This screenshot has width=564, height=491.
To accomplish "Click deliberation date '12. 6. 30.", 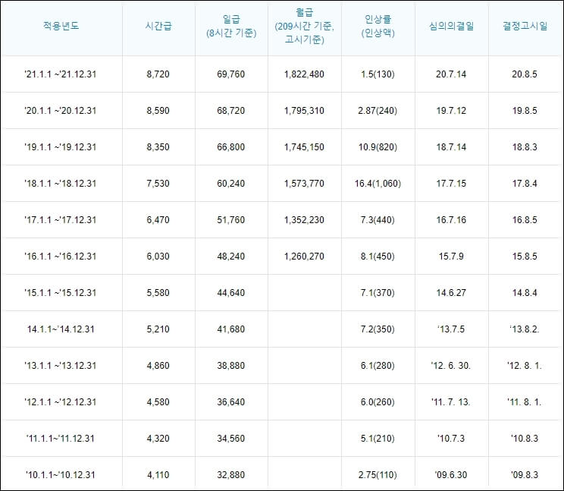I will pyautogui.click(x=451, y=365).
